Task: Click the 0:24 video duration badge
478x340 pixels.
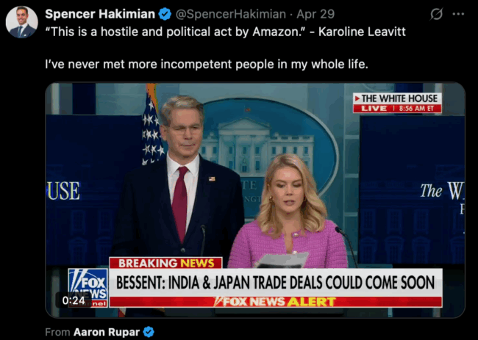Action: click(74, 300)
